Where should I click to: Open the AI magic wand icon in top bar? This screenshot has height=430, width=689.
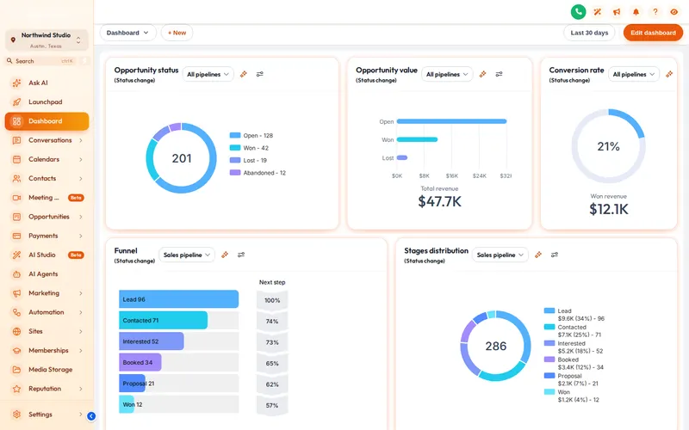point(597,12)
